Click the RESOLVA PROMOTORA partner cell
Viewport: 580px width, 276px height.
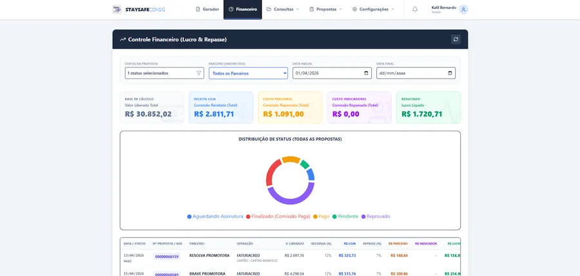[x=209, y=255]
